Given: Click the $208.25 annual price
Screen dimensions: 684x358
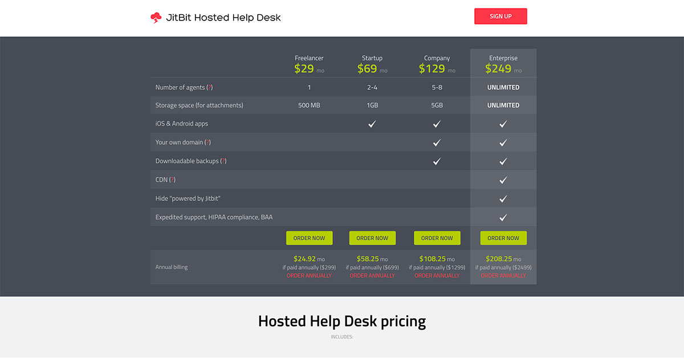Looking at the screenshot, I should 499,258.
